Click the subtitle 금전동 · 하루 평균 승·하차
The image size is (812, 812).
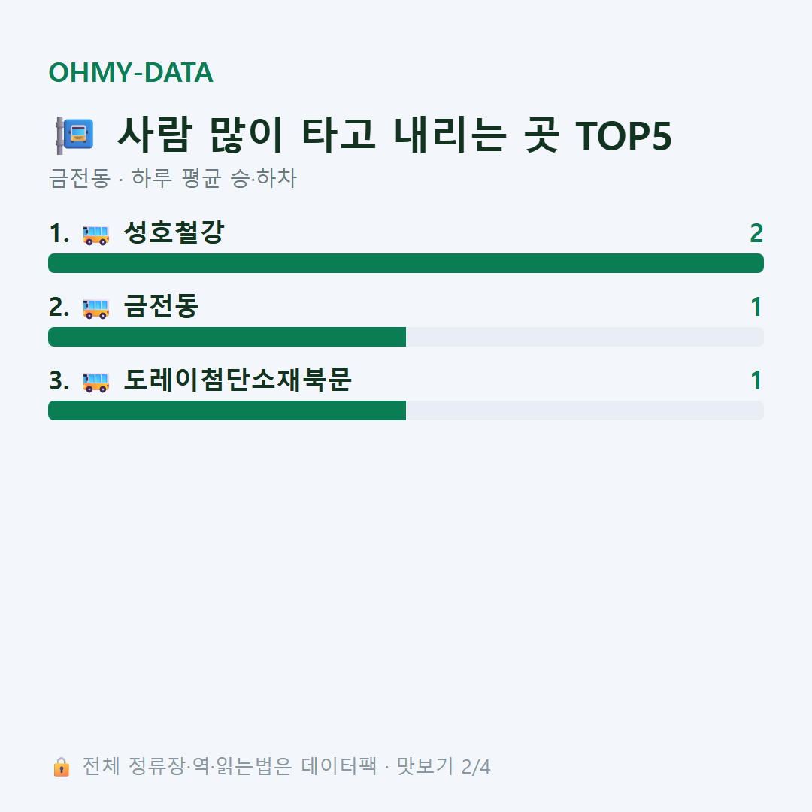[x=172, y=178]
